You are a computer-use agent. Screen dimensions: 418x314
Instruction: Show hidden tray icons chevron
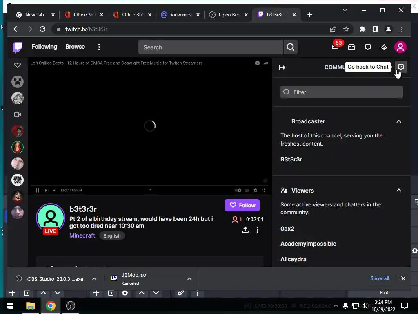[x=336, y=306]
